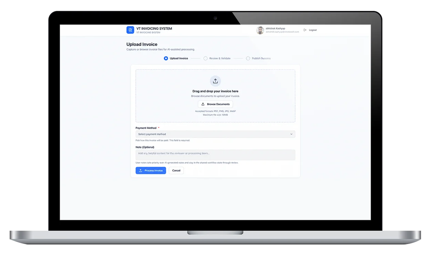The width and height of the screenshot is (427, 254).
Task: Select the Publish Success step circle
Action: tap(248, 58)
